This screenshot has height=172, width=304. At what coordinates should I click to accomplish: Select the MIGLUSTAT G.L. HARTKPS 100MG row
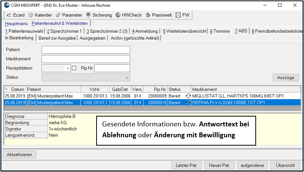point(153,96)
